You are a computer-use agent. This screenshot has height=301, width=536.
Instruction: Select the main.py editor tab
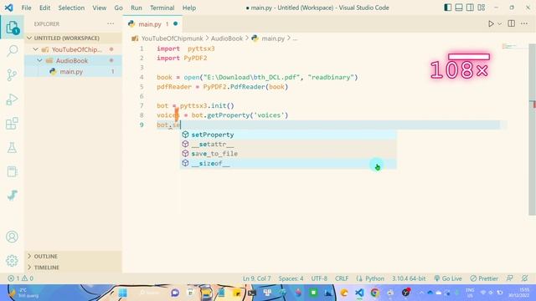tap(152, 24)
